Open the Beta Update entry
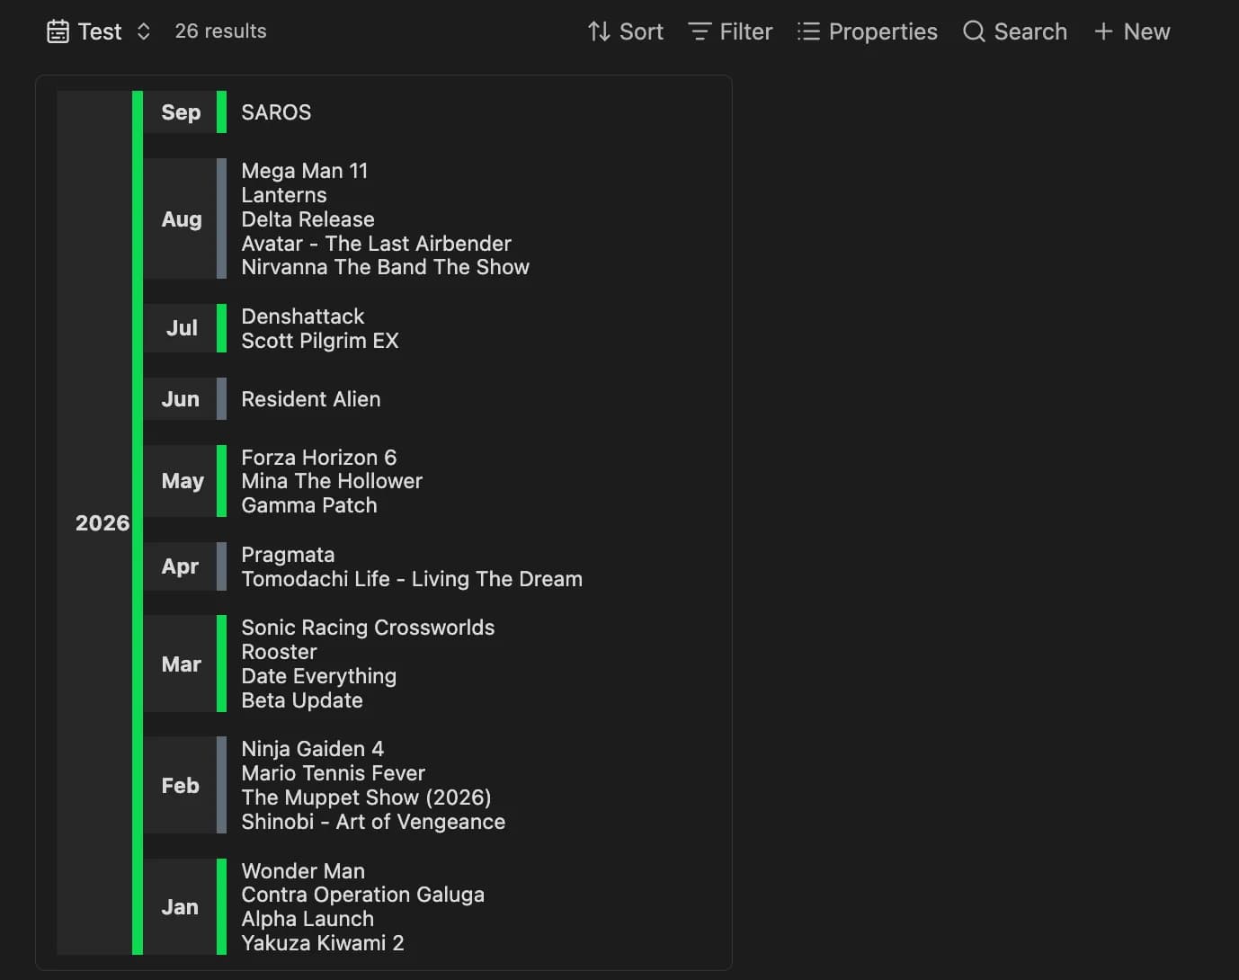1239x980 pixels. click(x=302, y=700)
